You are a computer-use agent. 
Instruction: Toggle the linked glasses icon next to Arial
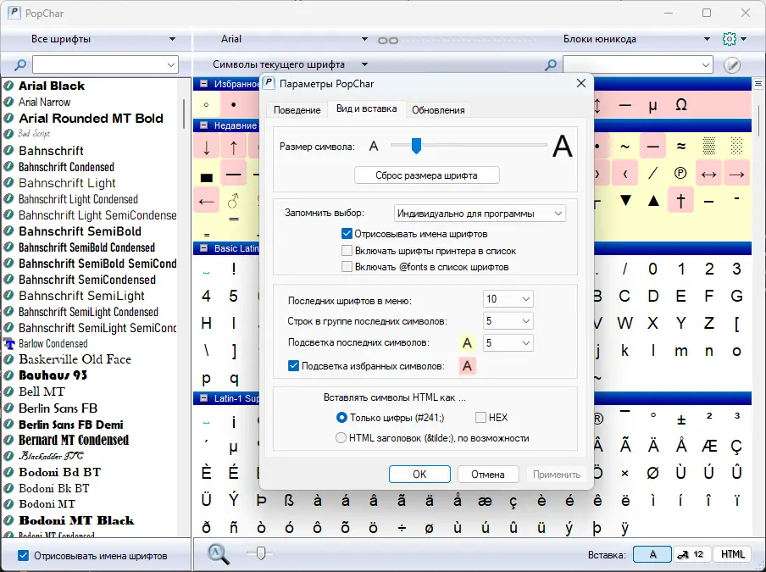[x=388, y=41]
